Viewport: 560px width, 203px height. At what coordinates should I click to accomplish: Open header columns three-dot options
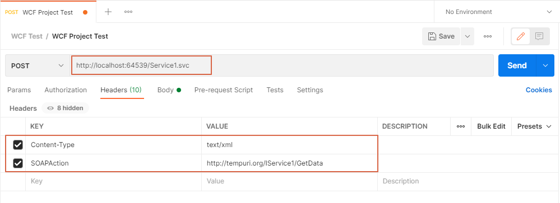coord(461,126)
